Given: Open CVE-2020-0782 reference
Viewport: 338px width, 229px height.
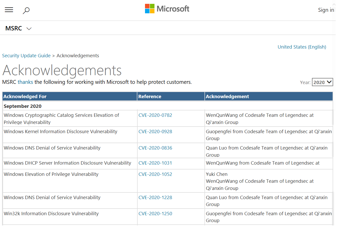Looking at the screenshot, I should (155, 115).
